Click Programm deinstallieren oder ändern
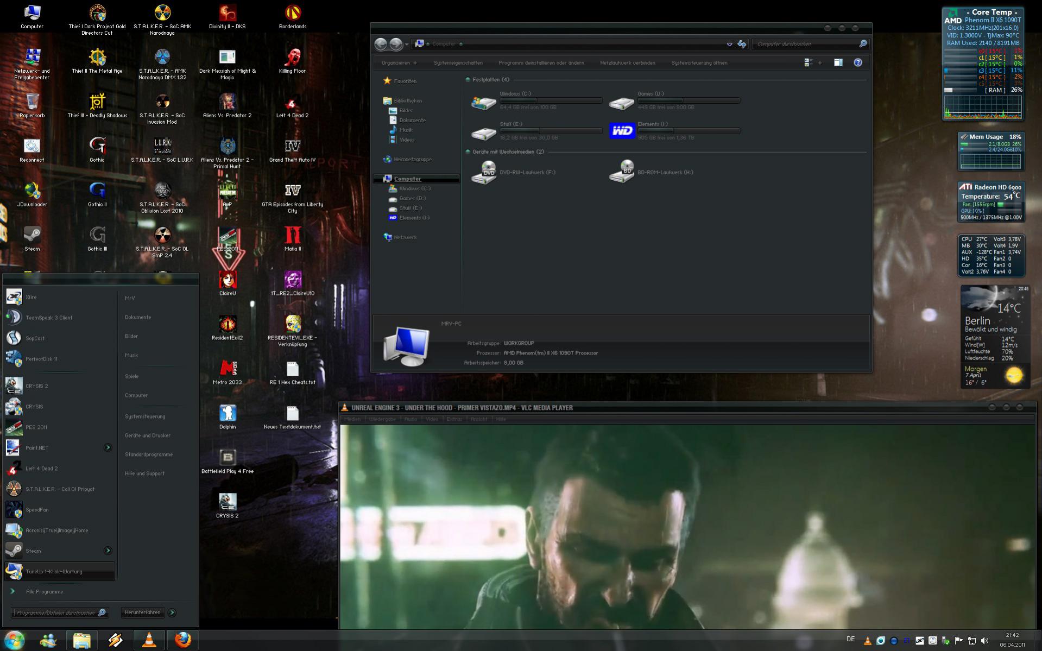 541,62
